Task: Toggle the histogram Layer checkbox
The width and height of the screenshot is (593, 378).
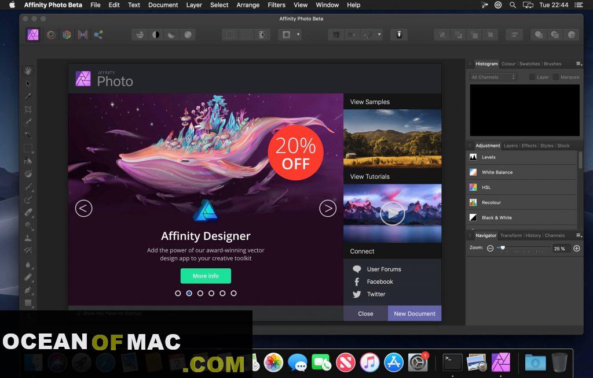Action: (532, 77)
